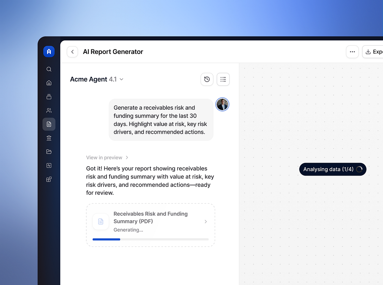Select the home icon in the sidebar
The height and width of the screenshot is (285, 383).
(x=49, y=83)
